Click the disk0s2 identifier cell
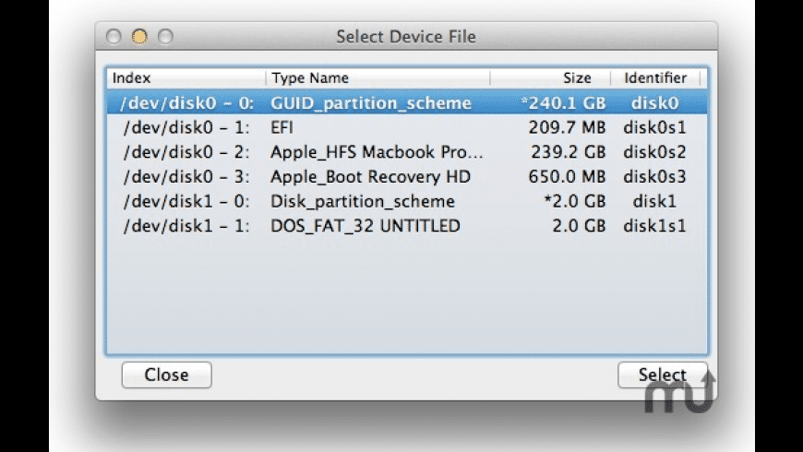The width and height of the screenshot is (803, 452). [x=654, y=152]
